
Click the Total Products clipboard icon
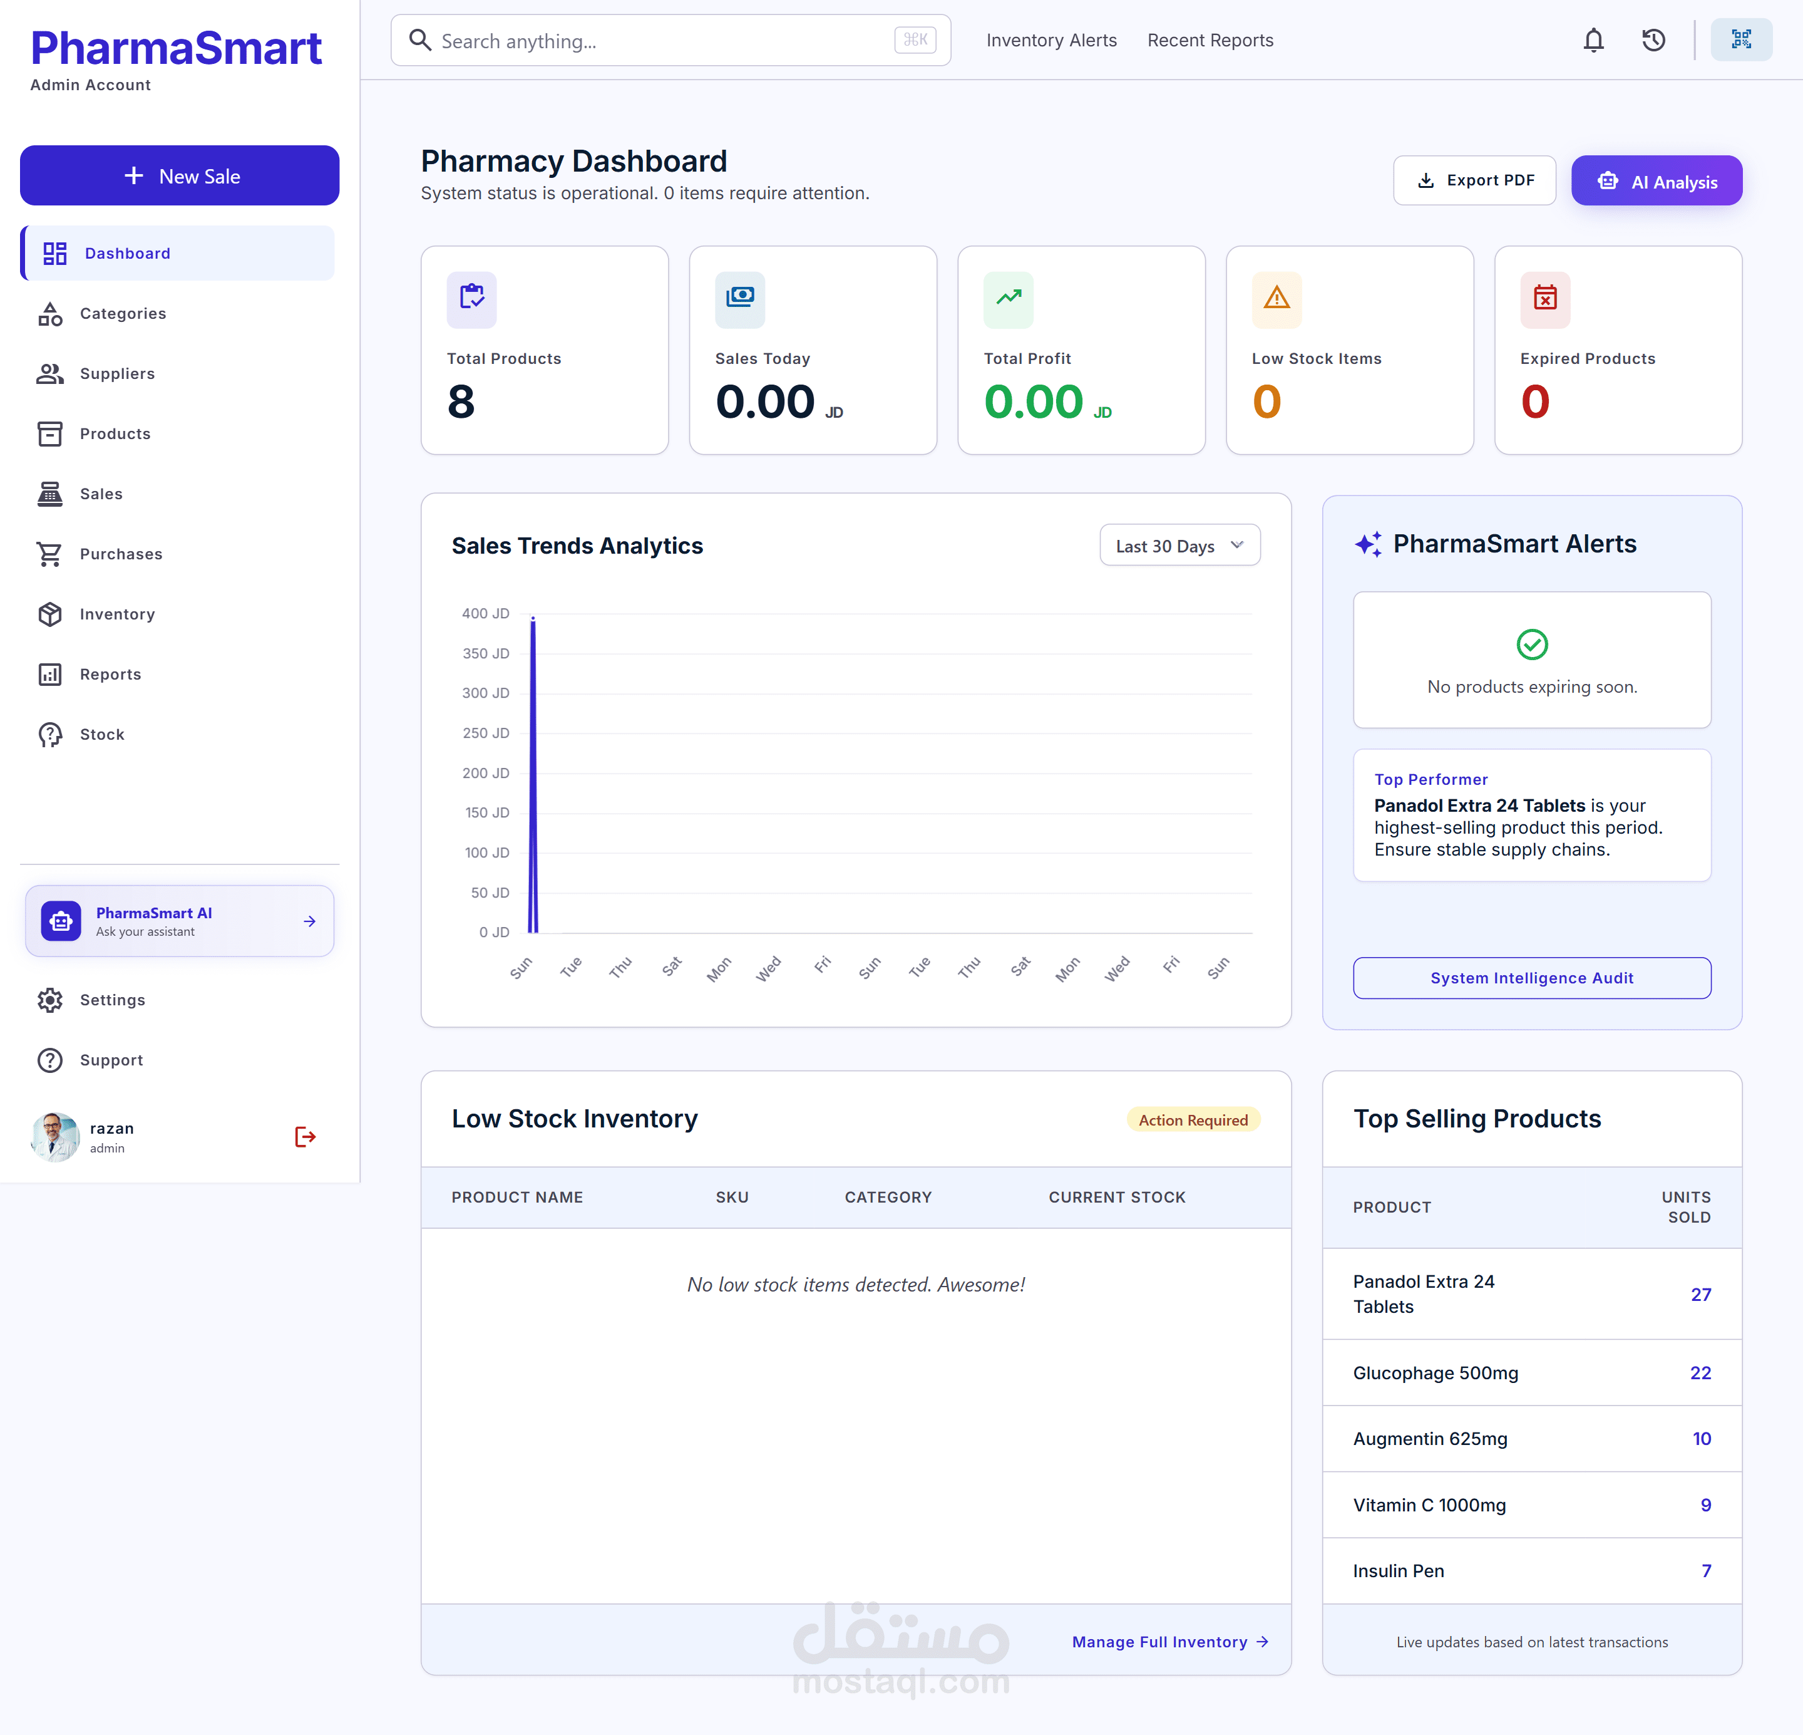[471, 299]
